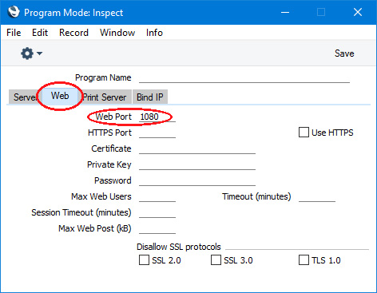The width and height of the screenshot is (377, 293).
Task: Minimize the Program Mode window
Action: pos(285,12)
